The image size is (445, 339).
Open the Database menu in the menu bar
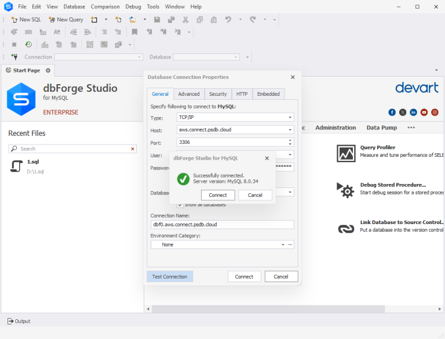[x=74, y=6]
